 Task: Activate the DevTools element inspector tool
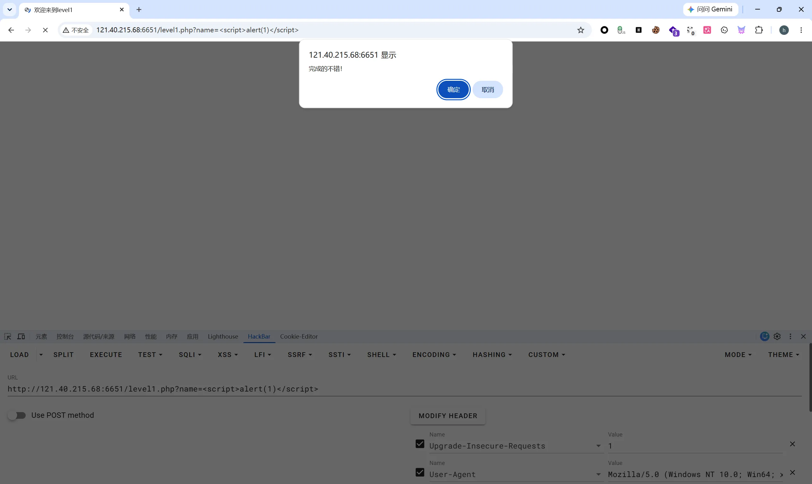click(x=8, y=336)
